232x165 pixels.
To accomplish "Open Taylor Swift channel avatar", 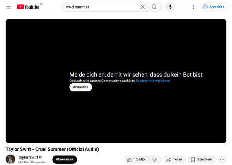I will (x=10, y=159).
